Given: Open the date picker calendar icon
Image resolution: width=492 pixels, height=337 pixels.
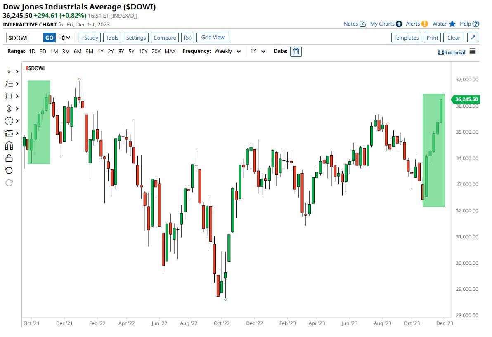Looking at the screenshot, I should 296,52.
